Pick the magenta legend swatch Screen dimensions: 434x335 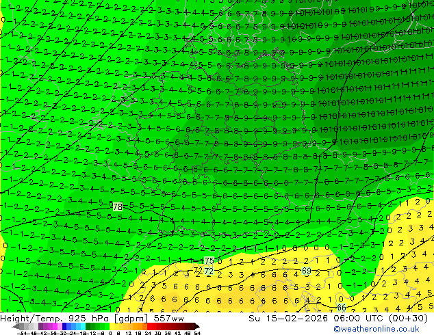[55, 326]
